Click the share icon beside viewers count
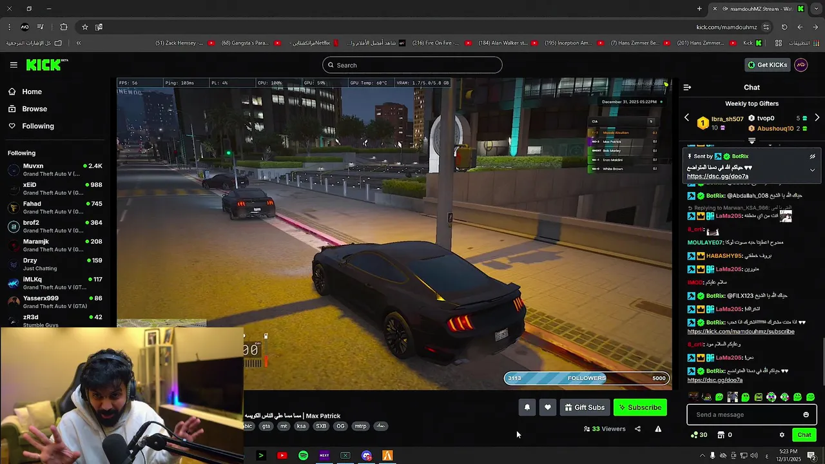Image resolution: width=825 pixels, height=464 pixels. [637, 429]
